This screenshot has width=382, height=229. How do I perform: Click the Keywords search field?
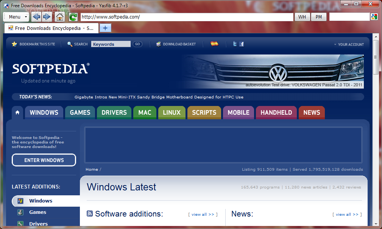tap(111, 44)
